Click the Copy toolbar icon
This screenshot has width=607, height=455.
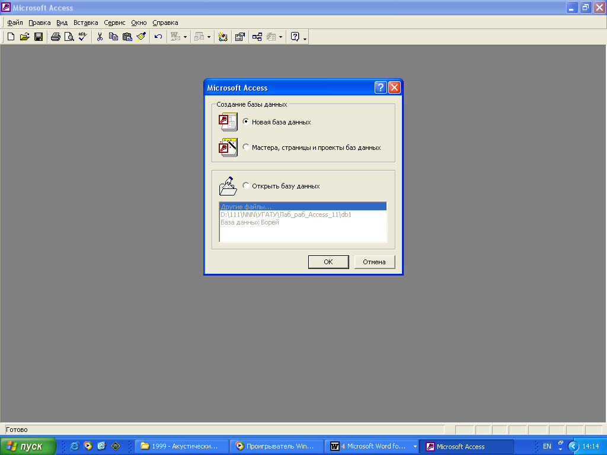(x=113, y=37)
